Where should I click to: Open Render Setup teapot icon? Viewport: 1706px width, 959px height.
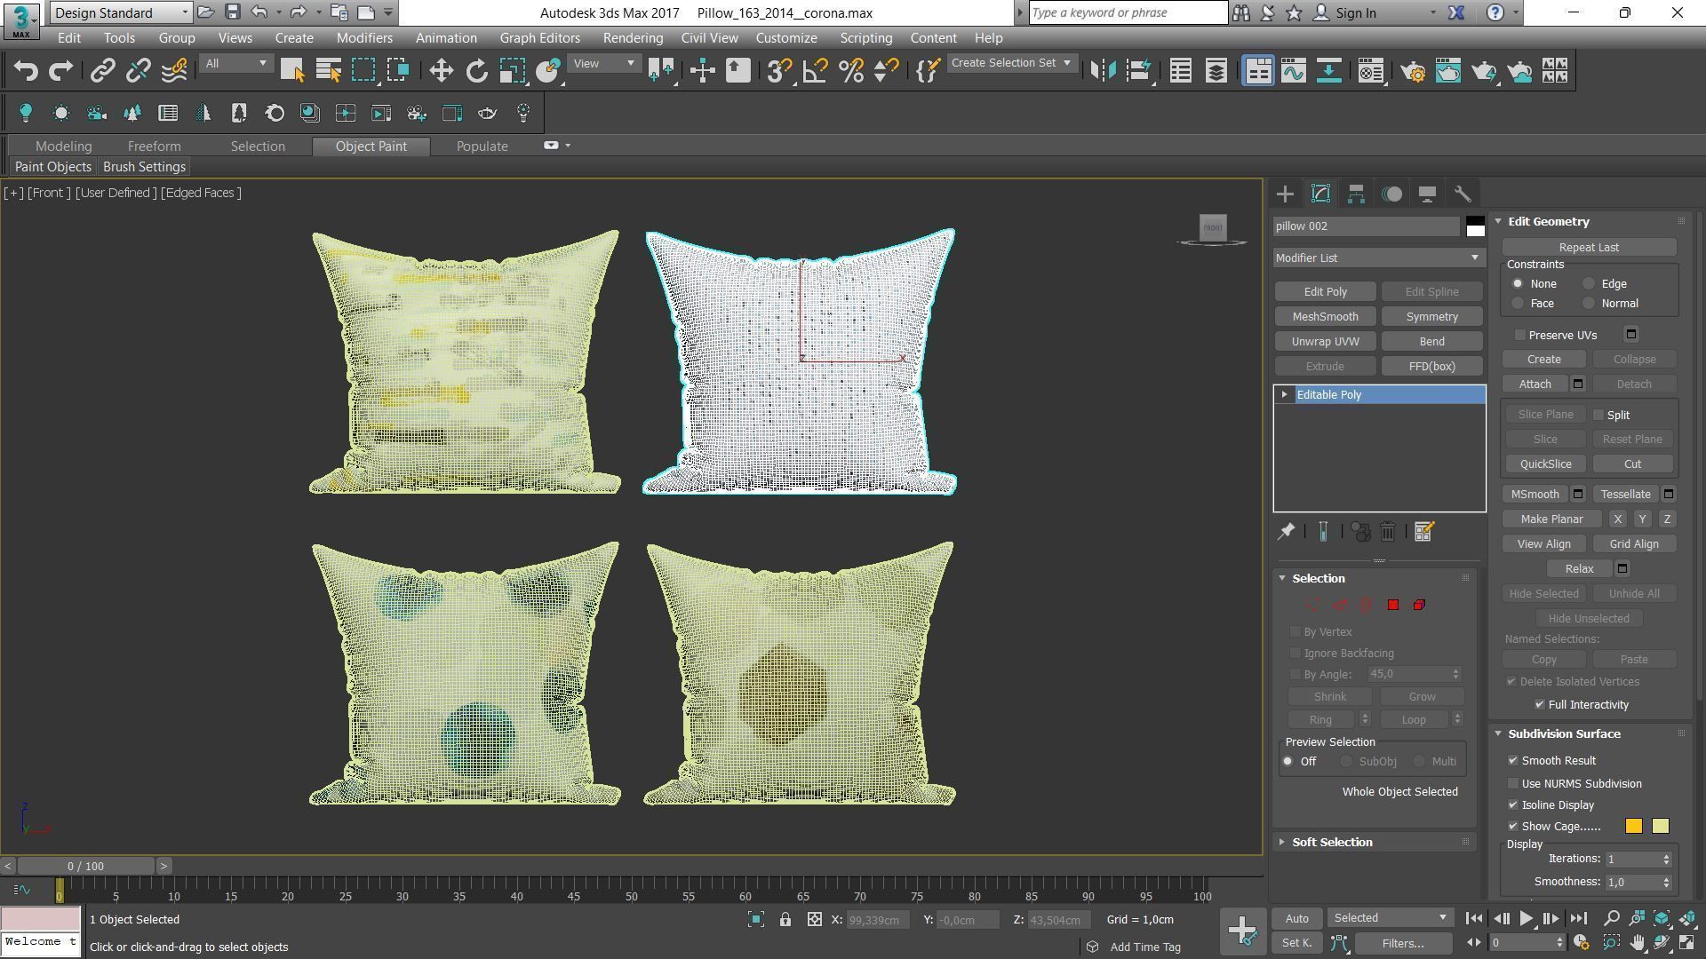1413,71
